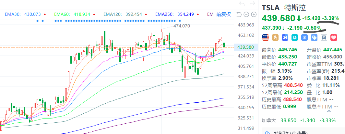Click the 换手率 2.90% value
The image size is (345, 134).
[285, 78]
